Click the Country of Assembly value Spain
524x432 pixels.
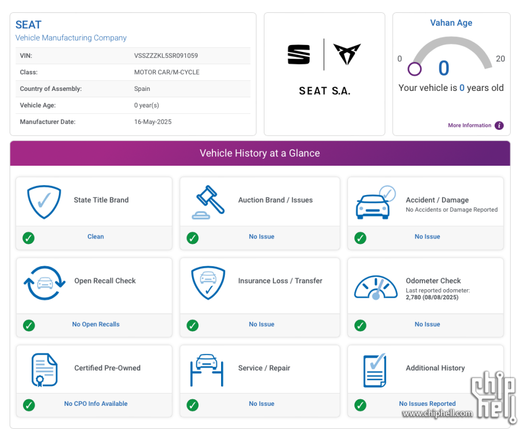[142, 89]
